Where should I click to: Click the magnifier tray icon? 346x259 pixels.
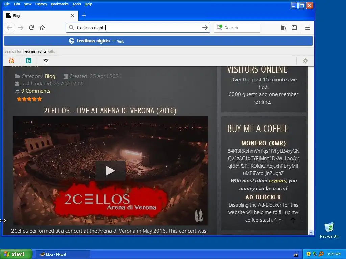[321, 254]
